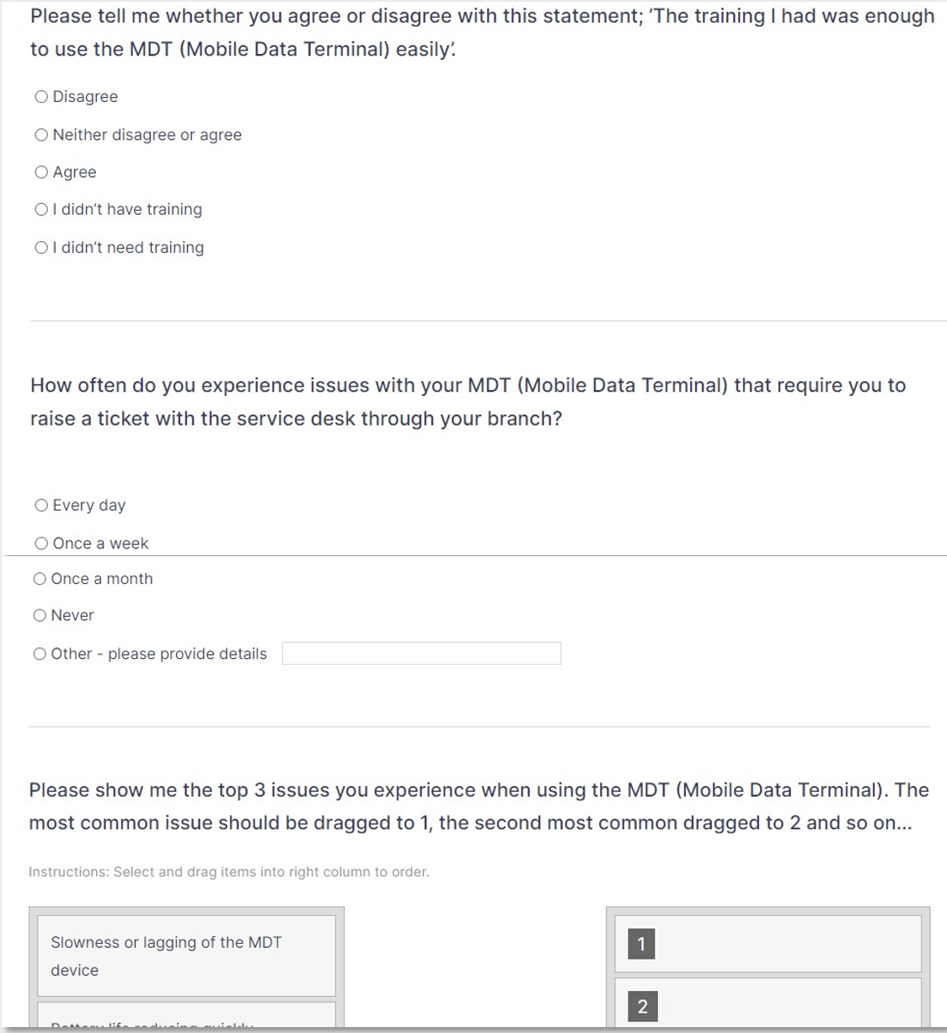This screenshot has height=1033, width=947.
Task: Click ranking slot number 2
Action: (x=768, y=1004)
